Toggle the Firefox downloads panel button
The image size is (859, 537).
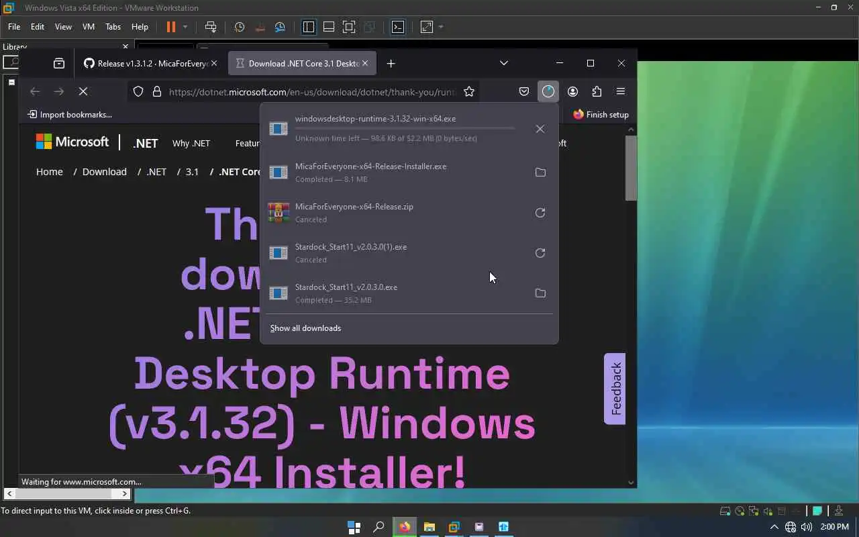(x=548, y=91)
